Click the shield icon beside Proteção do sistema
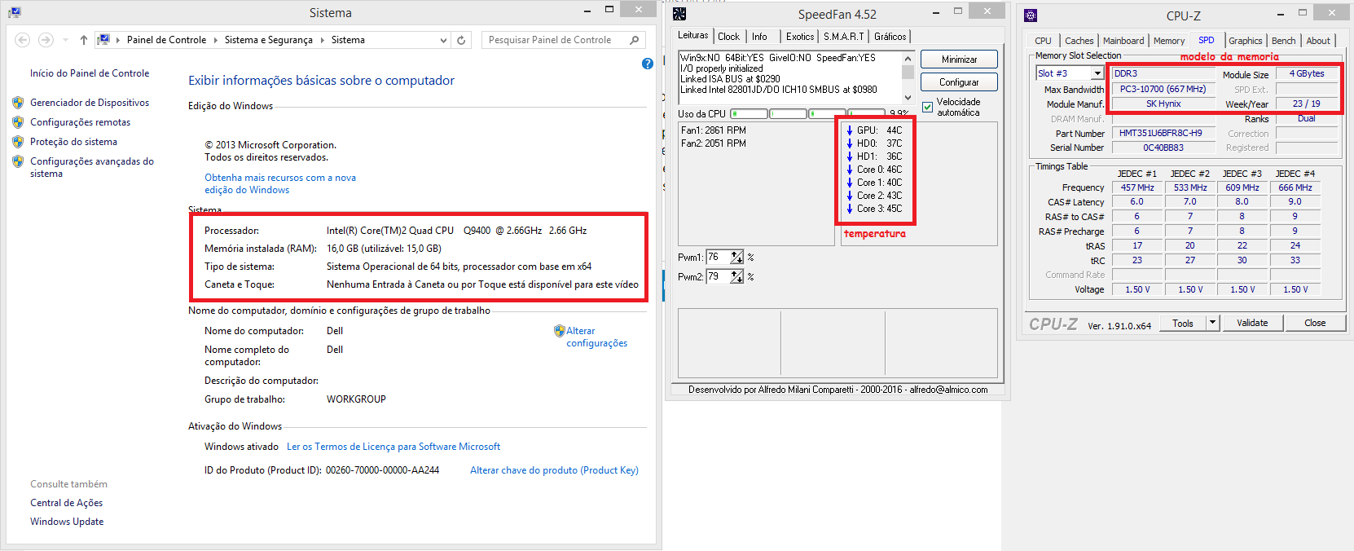Screen dimensions: 1354x551 click(18, 142)
